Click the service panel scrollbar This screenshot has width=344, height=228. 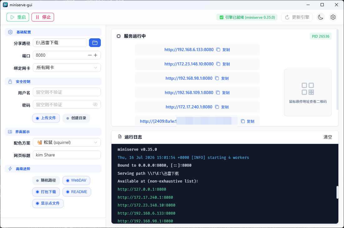[x=337, y=70]
